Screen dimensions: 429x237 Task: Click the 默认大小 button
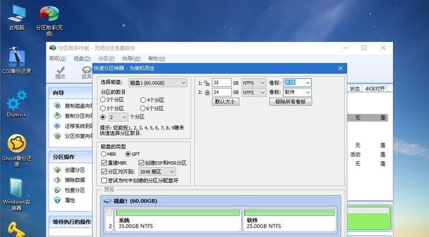[x=225, y=102]
